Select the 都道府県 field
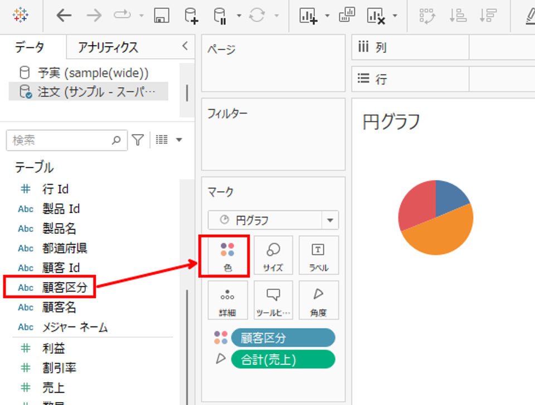This screenshot has height=405, width=535. 65,248
